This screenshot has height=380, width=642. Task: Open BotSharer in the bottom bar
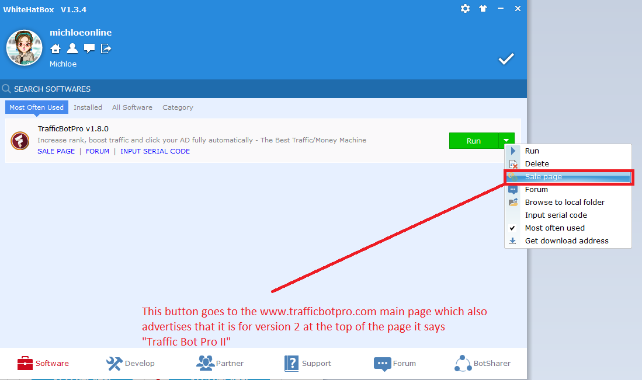[x=483, y=363]
